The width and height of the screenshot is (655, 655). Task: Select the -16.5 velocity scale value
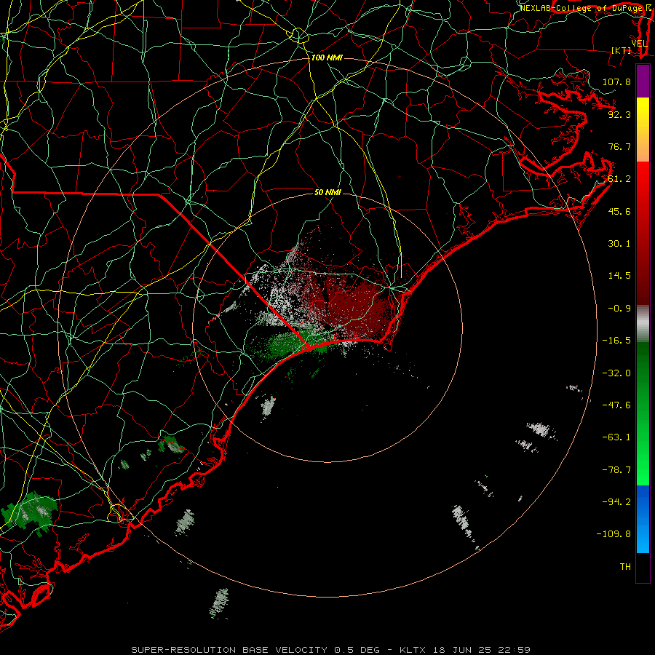click(x=616, y=341)
